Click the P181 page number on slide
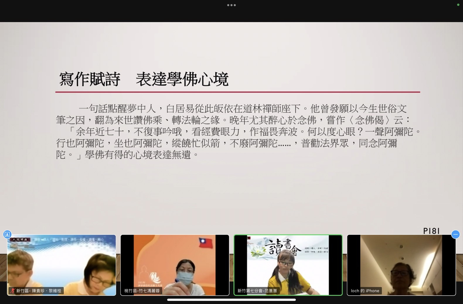Screen dimensions: 463x304 (x=431, y=231)
